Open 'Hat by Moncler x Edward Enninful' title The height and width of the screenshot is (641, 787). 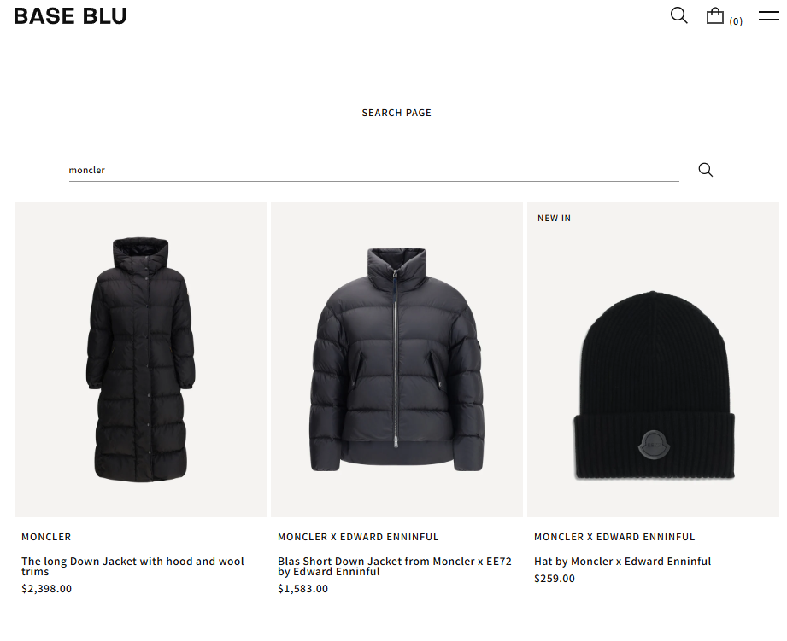tap(622, 562)
